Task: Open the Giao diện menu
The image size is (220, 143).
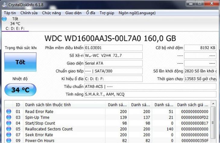Action: pos(73,13)
